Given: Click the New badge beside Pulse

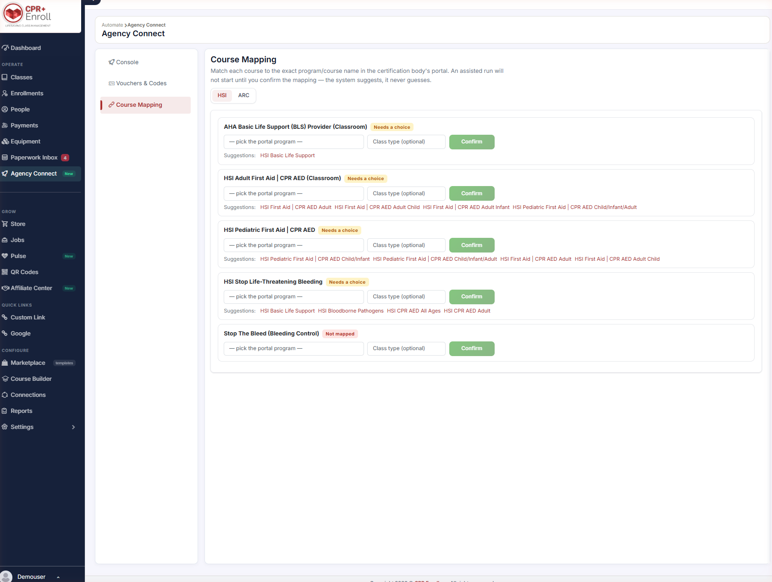Looking at the screenshot, I should (69, 256).
